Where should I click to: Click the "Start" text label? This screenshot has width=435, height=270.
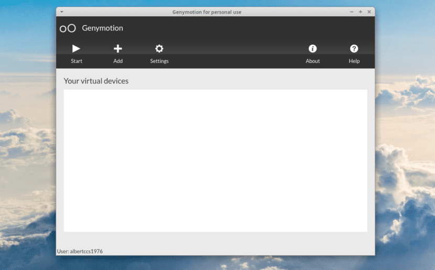[x=77, y=61]
